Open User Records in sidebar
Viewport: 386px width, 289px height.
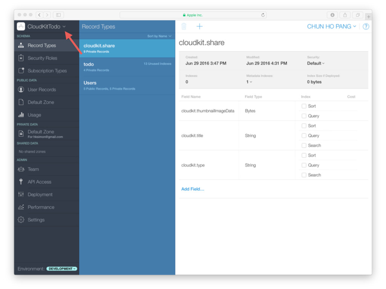(x=46, y=90)
